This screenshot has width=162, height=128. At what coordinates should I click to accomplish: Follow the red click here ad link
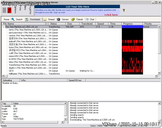tap(111, 15)
